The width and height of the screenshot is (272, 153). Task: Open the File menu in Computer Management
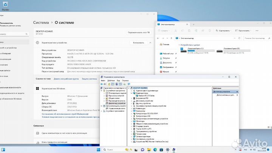103,80
